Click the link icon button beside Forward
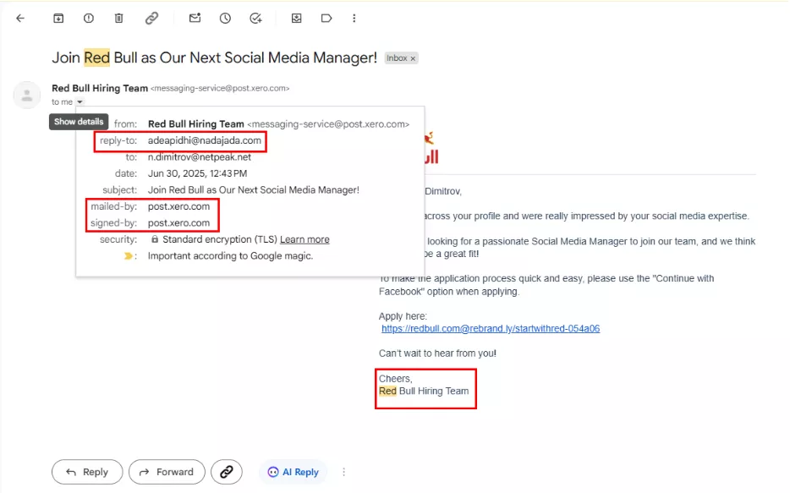 coord(227,472)
